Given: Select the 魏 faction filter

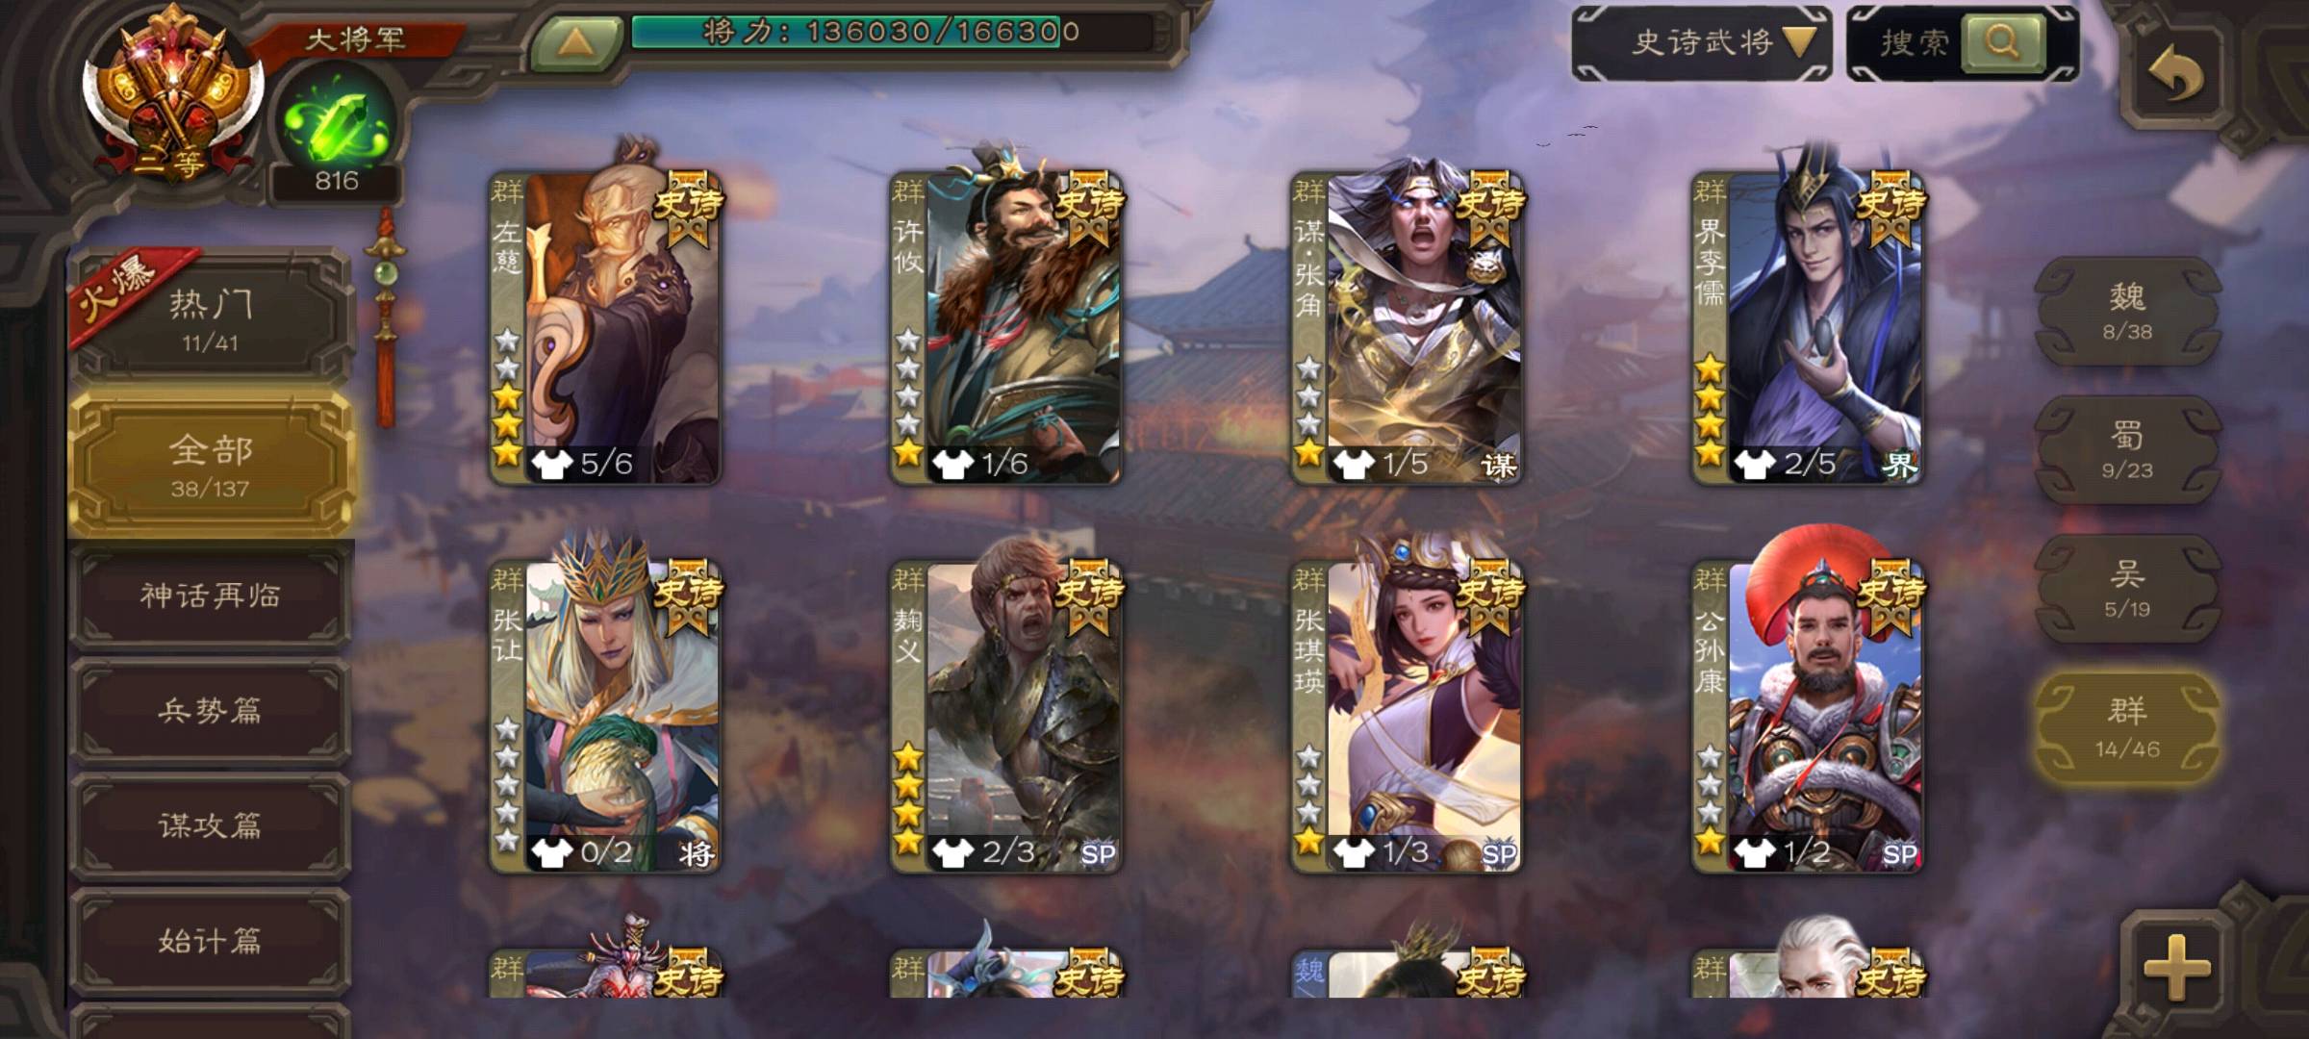Looking at the screenshot, I should point(2127,310).
